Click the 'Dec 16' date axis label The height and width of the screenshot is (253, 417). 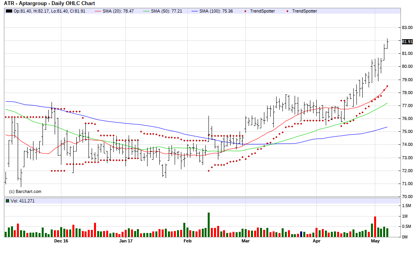(x=61, y=241)
